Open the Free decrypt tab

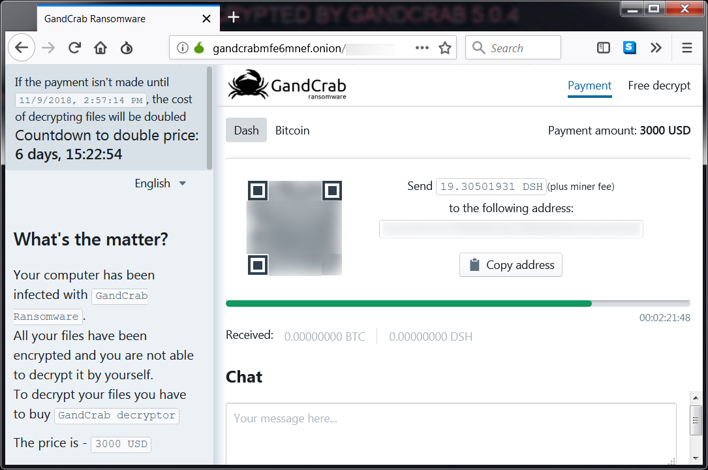[x=659, y=86]
